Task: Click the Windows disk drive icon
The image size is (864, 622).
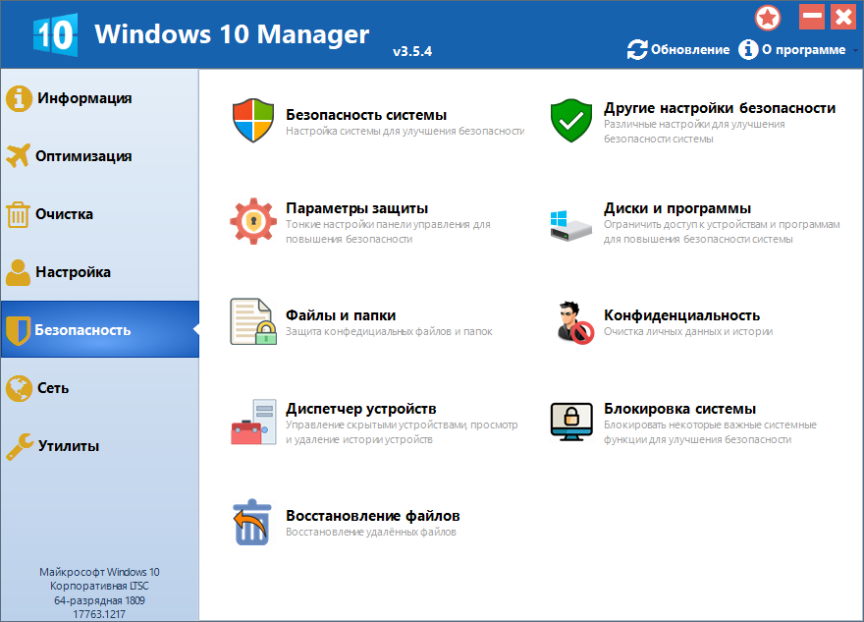Action: click(x=570, y=225)
